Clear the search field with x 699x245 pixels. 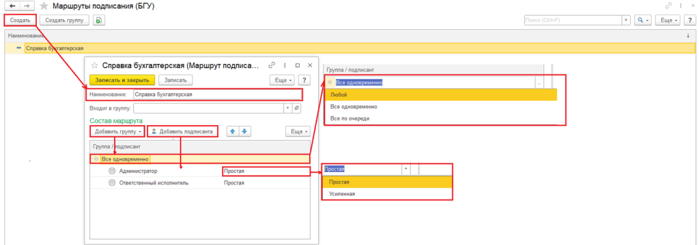tap(626, 20)
